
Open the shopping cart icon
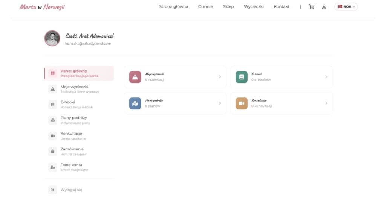coord(311,7)
